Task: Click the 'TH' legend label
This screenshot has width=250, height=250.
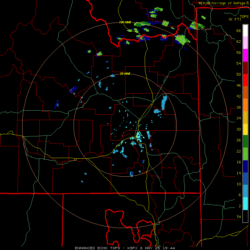Action: [239, 217]
